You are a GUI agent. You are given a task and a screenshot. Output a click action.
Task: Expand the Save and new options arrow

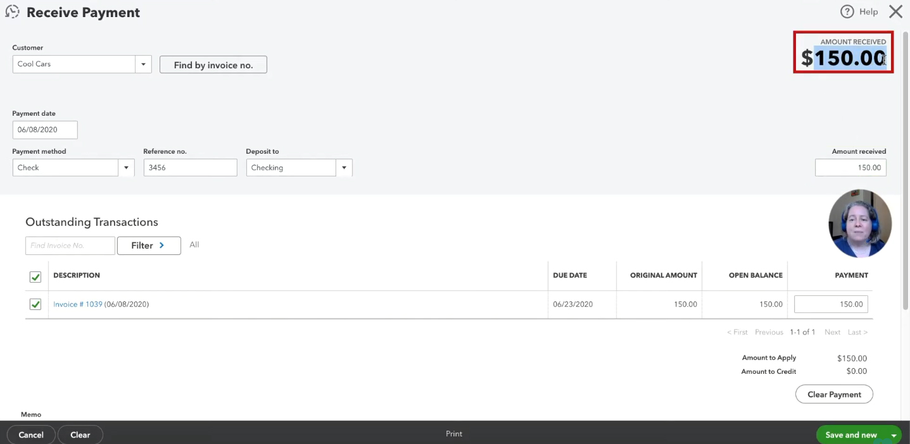(894, 435)
